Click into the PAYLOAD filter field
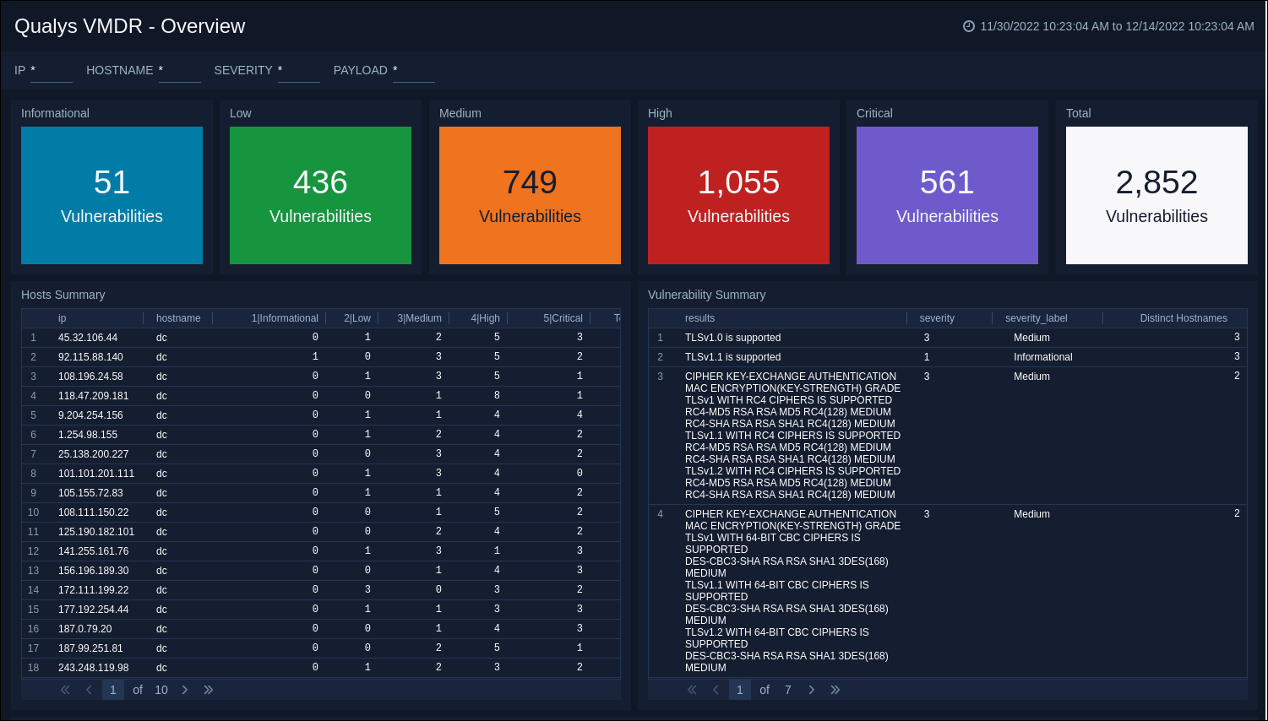The image size is (1268, 721). pos(414,76)
